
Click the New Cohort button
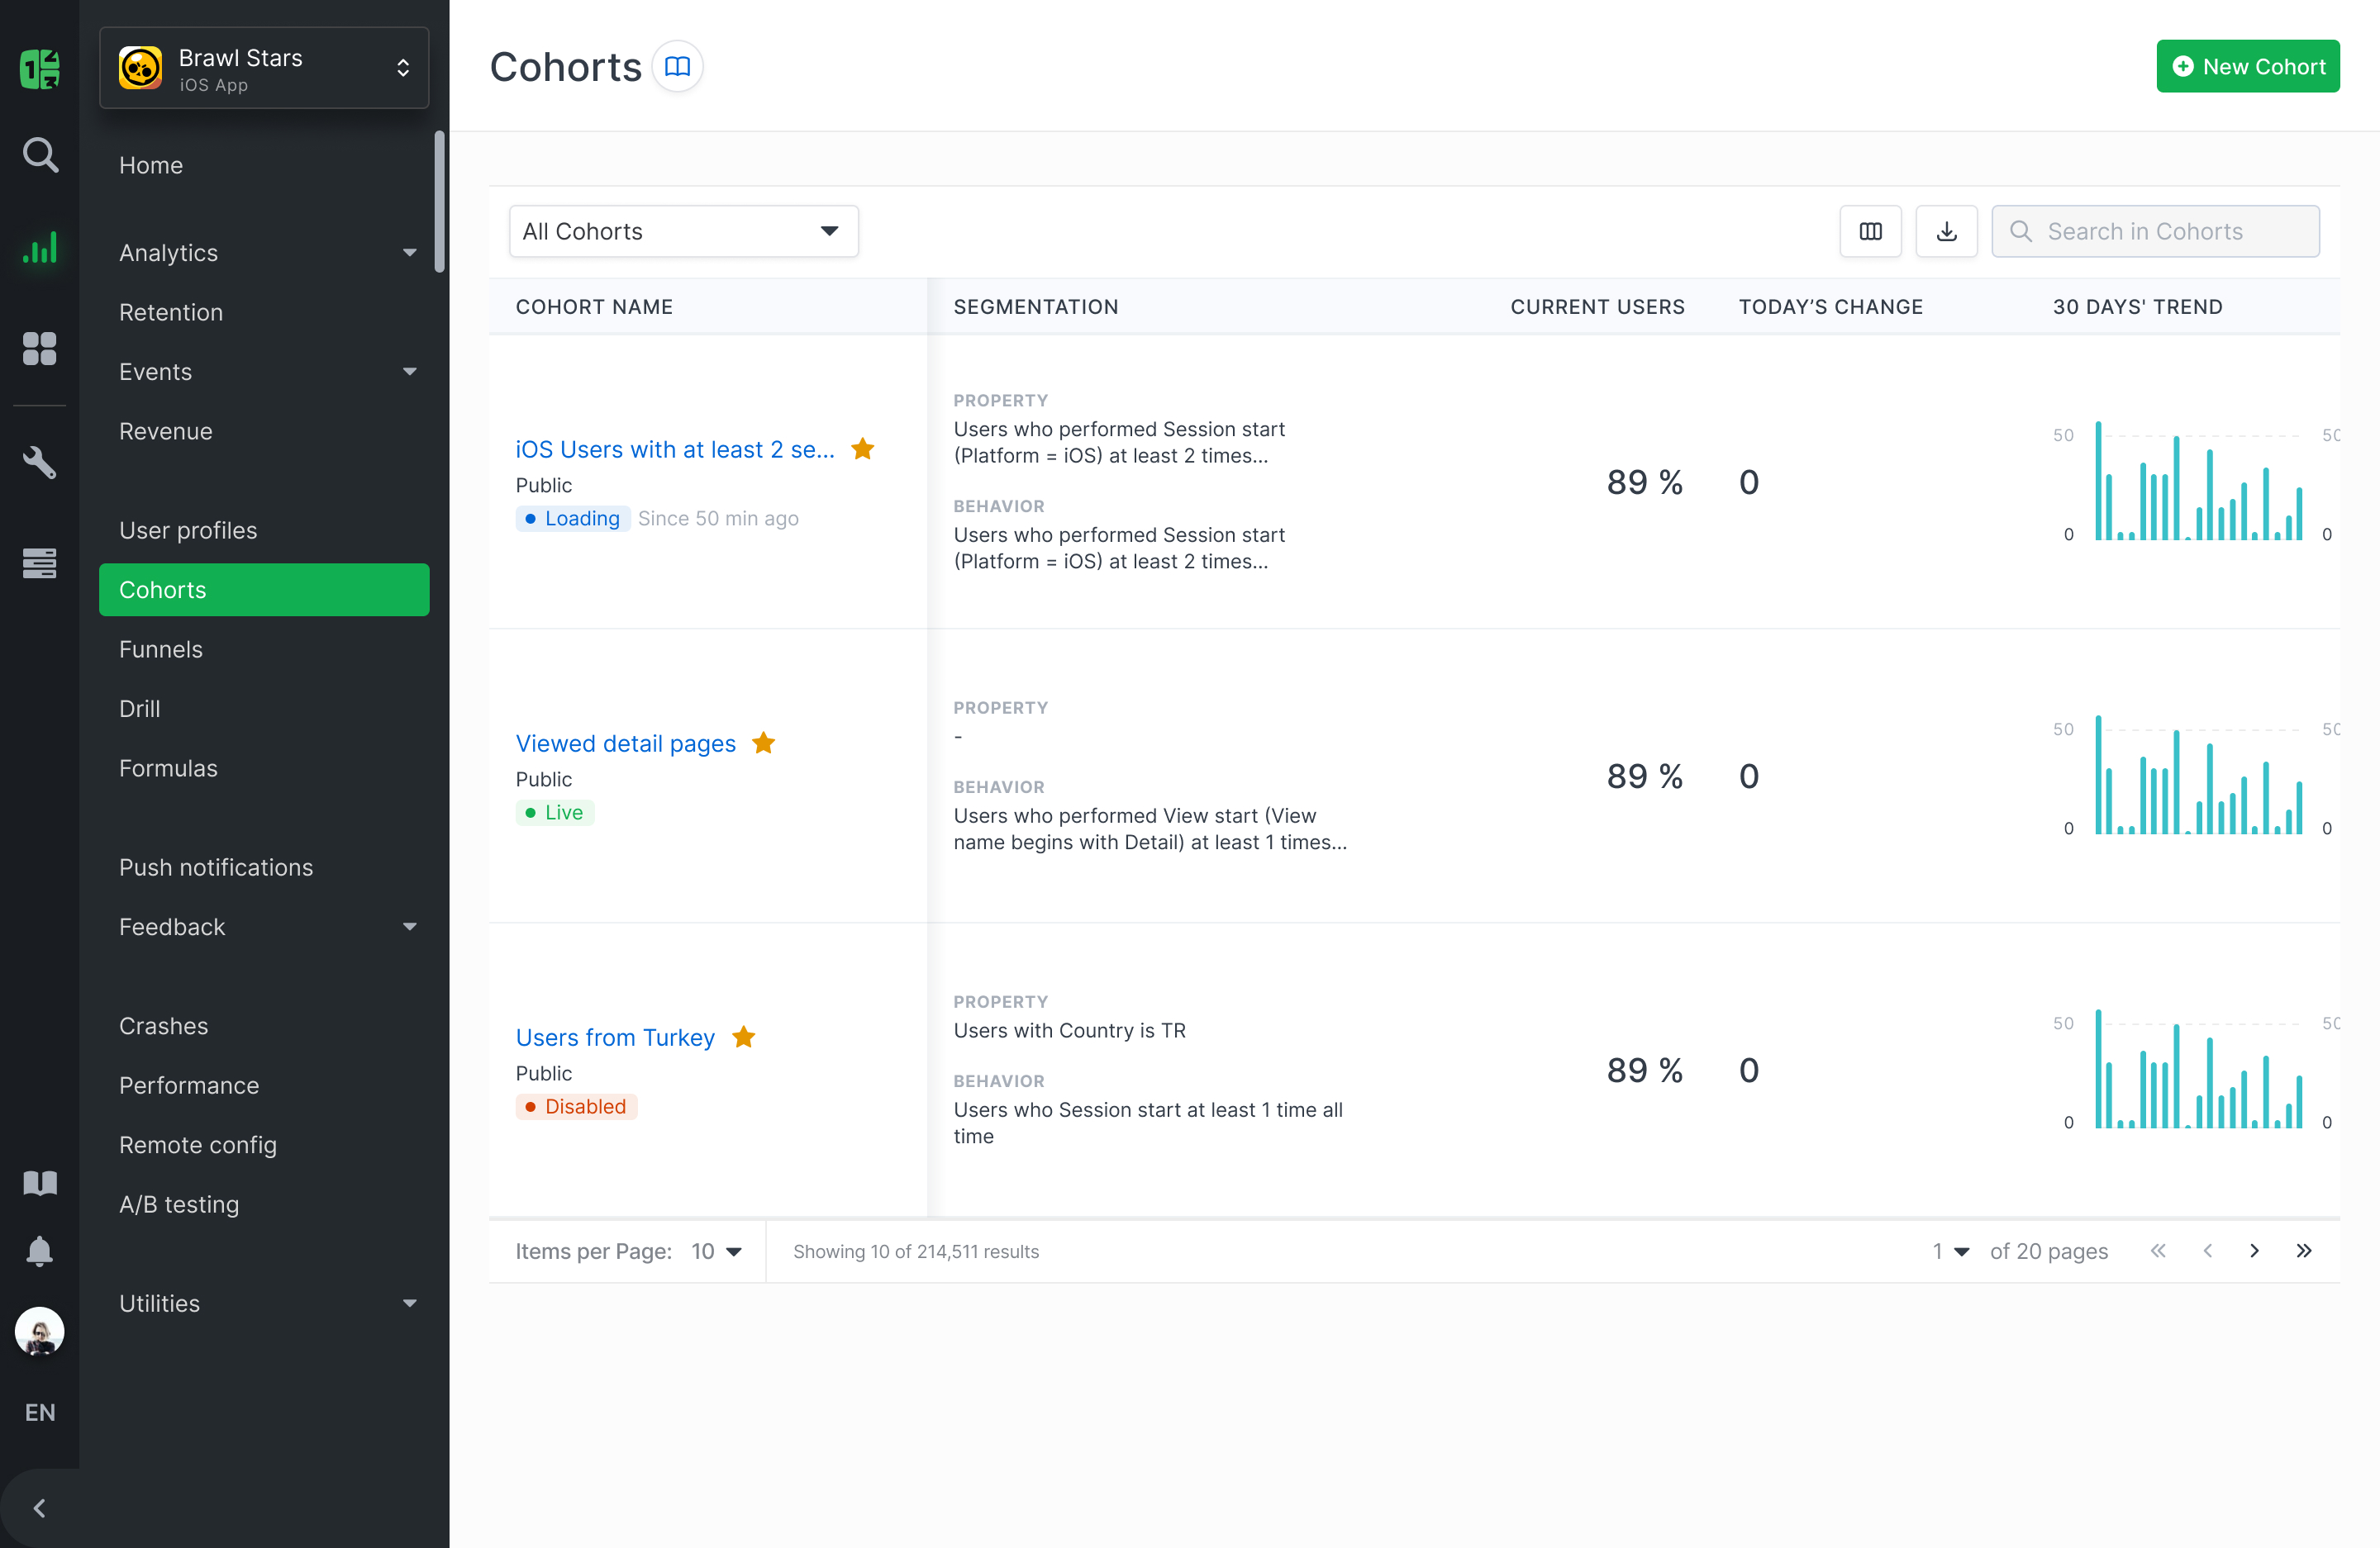(x=2247, y=67)
